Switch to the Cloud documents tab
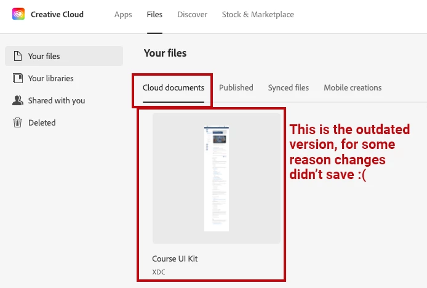Screen dimensions: 427x288 (x=174, y=88)
